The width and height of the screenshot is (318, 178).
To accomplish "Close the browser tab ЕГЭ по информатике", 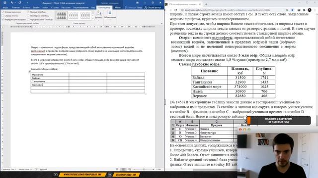I will tap(200, 4).
